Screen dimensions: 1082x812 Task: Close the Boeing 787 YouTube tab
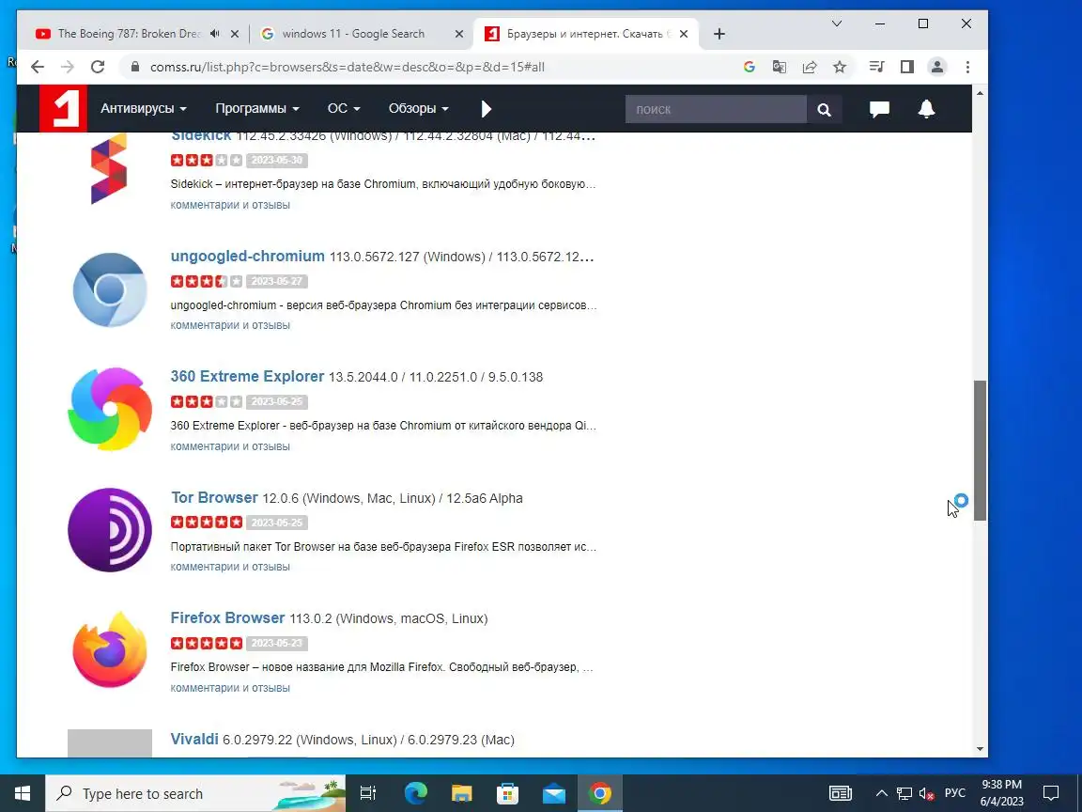235,33
